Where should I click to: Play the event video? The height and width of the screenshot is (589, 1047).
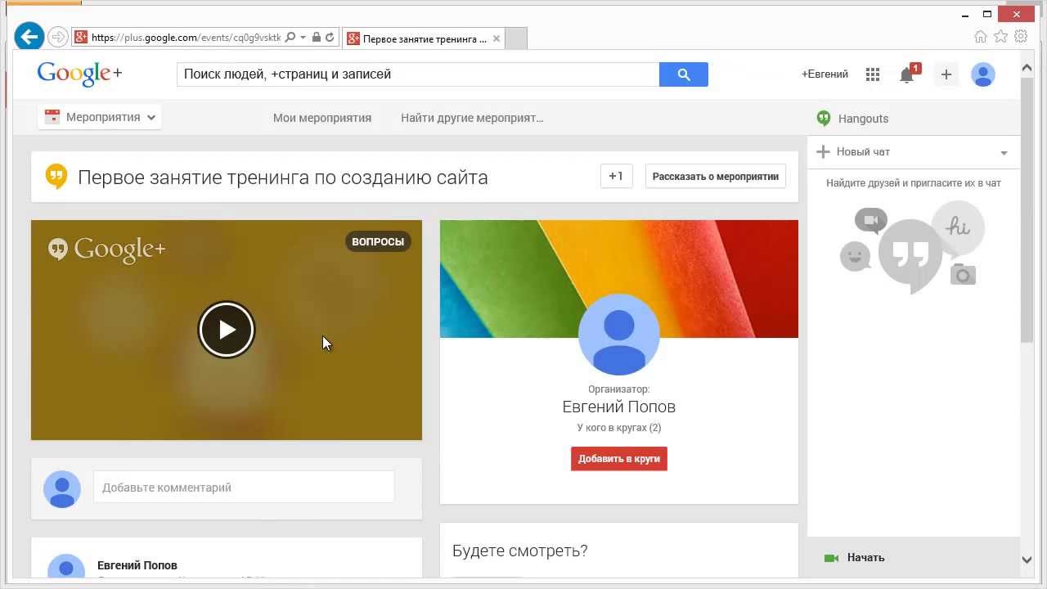coord(227,330)
